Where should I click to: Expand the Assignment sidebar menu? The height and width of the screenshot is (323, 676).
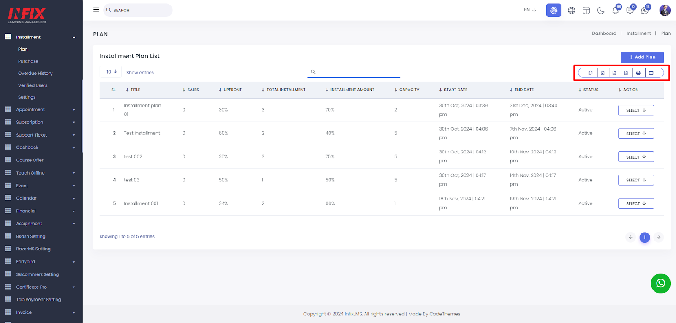[41, 224]
